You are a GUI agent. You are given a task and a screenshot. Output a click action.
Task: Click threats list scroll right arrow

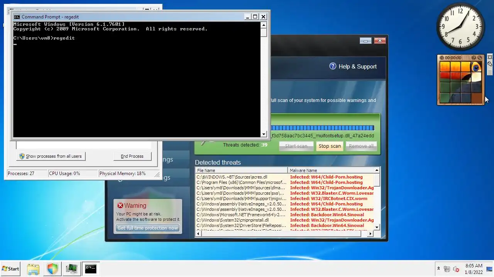370,233
